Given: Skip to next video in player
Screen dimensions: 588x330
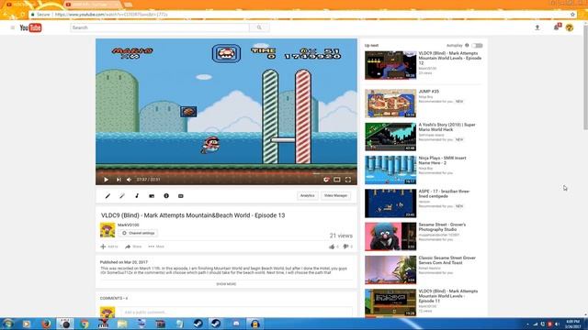Looking at the screenshot, I should 119,180.
